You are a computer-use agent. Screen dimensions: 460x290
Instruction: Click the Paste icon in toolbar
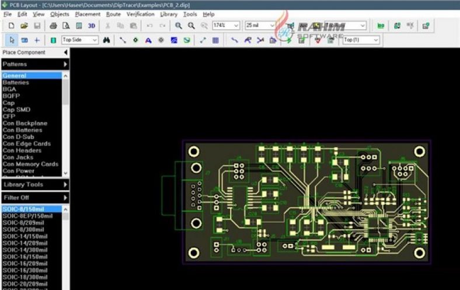click(x=133, y=26)
